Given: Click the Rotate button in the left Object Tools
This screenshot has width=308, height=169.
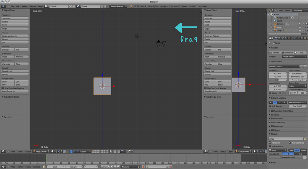Looking at the screenshot, I should tap(15, 22).
